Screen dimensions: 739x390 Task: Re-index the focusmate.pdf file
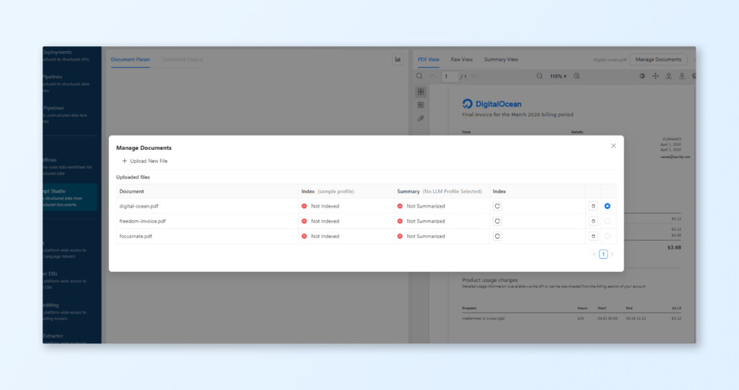[x=497, y=236]
